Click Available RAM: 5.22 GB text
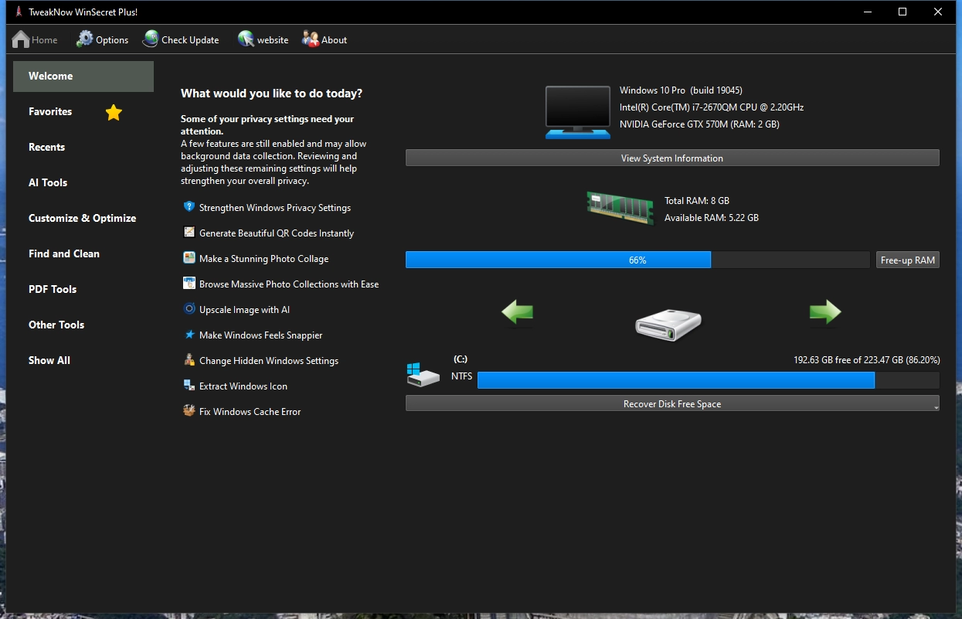Screen dimensions: 962x619 pyautogui.click(x=712, y=218)
